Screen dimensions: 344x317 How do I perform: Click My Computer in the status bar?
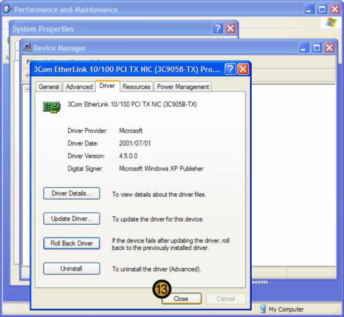tap(282, 309)
